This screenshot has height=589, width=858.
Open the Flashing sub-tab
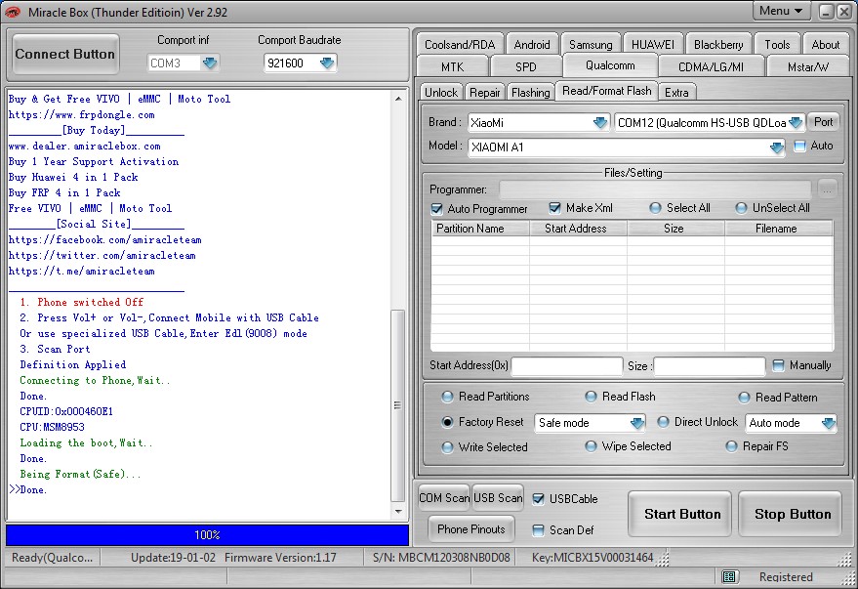(530, 93)
